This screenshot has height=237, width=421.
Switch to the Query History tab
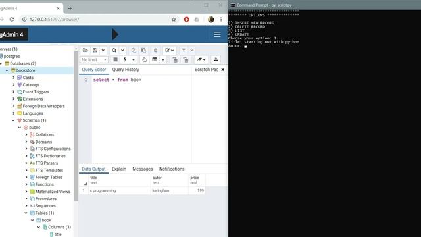click(x=126, y=70)
